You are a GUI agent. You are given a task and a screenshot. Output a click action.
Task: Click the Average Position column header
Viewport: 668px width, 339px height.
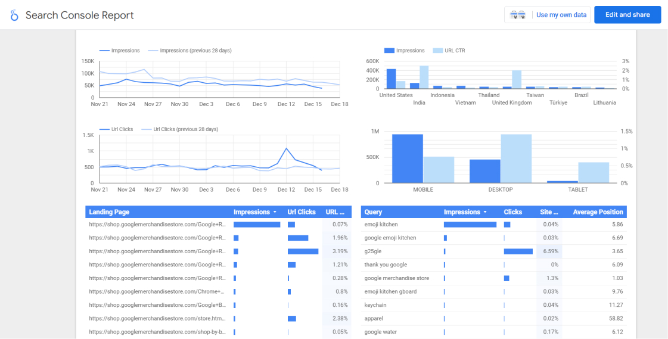click(x=598, y=212)
